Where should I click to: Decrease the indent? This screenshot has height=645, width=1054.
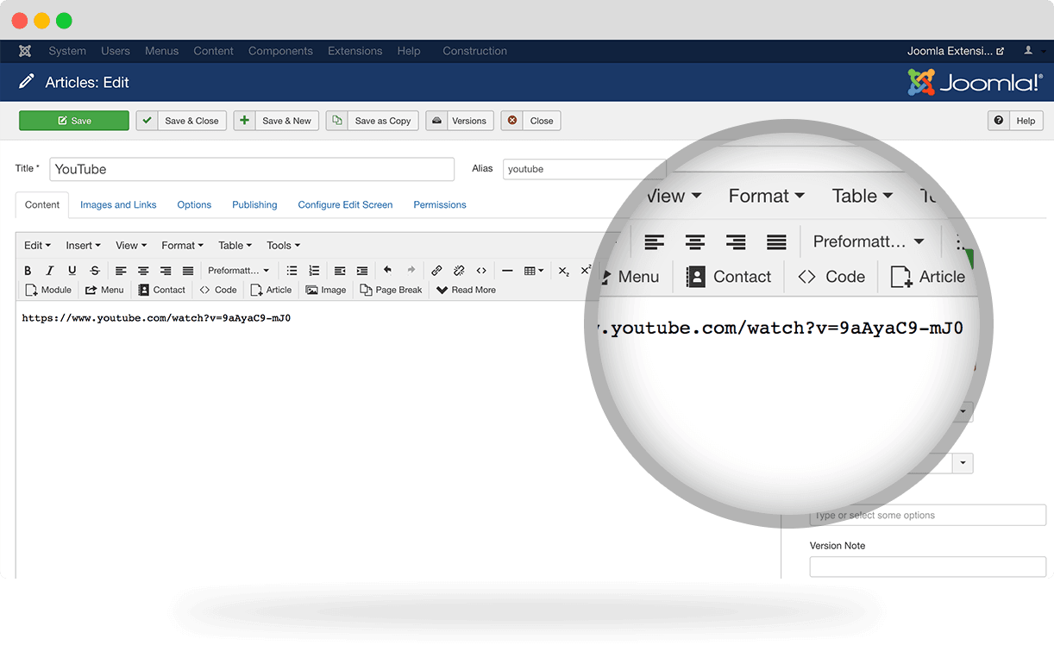coord(340,271)
